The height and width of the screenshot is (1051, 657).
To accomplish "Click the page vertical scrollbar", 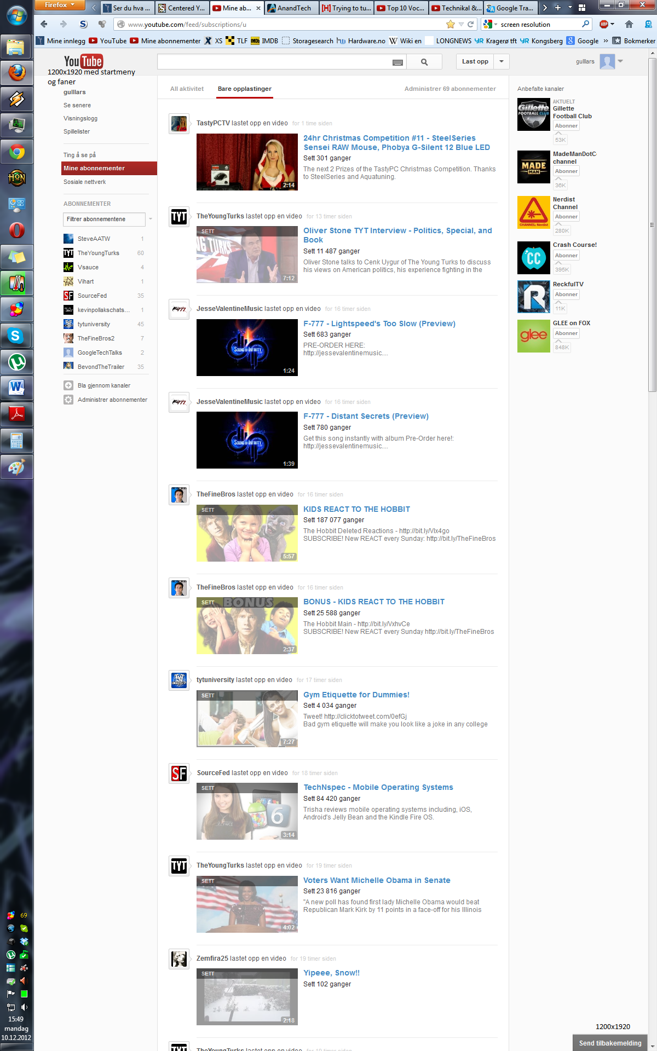I will (x=652, y=224).
